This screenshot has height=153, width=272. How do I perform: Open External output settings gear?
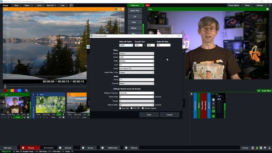pyautogui.click(x=60, y=148)
